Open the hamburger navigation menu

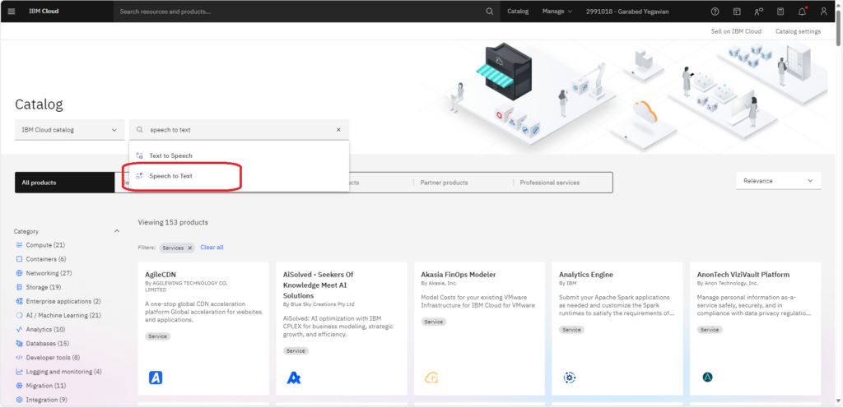12,12
